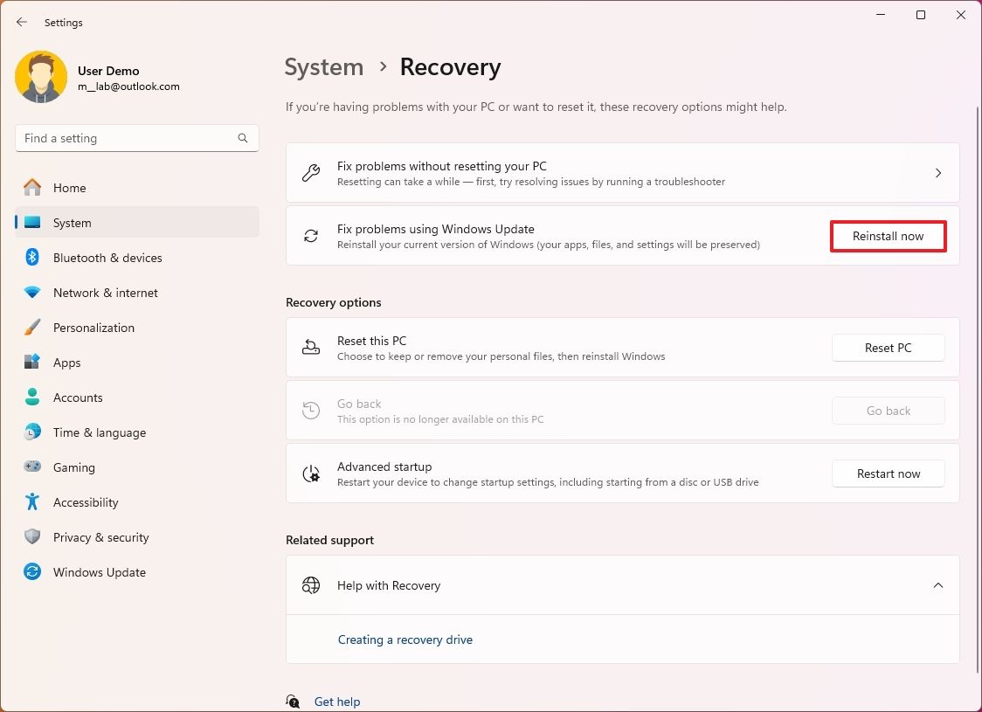
Task: Click the Reinstall now button
Action: 888,235
